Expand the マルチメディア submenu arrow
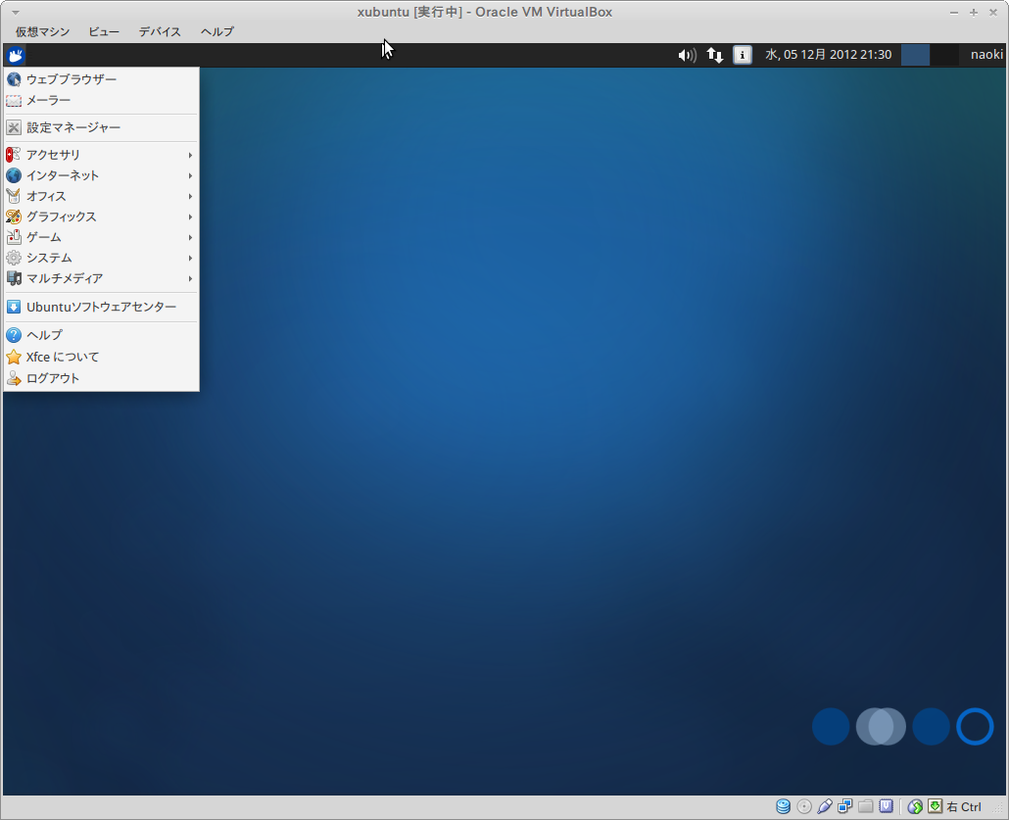Screen dimensions: 1009x820 190,278
